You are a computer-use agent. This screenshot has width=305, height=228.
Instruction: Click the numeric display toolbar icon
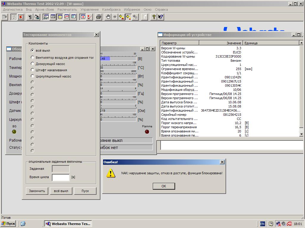[53, 17]
